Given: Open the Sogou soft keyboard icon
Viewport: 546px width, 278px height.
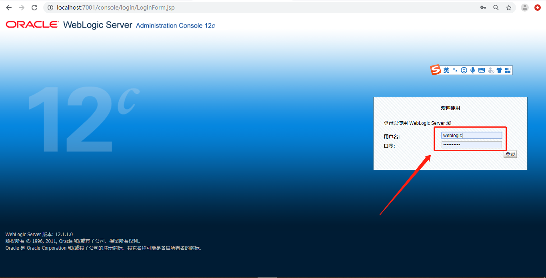Looking at the screenshot, I should [482, 70].
